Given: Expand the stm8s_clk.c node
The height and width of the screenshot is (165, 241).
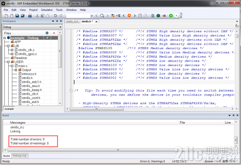Looking at the screenshot, I should 12,50.
